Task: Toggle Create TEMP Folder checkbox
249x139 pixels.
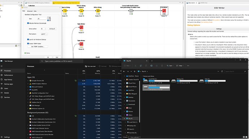Action: (x=28, y=43)
